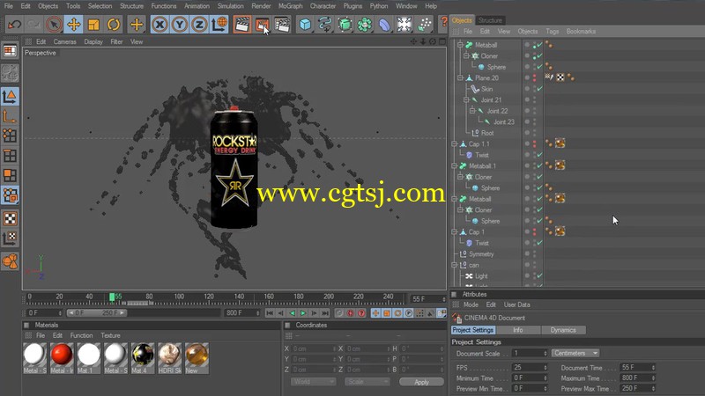Collapse the Metaball.1 object
705x396 pixels.
tap(454, 166)
